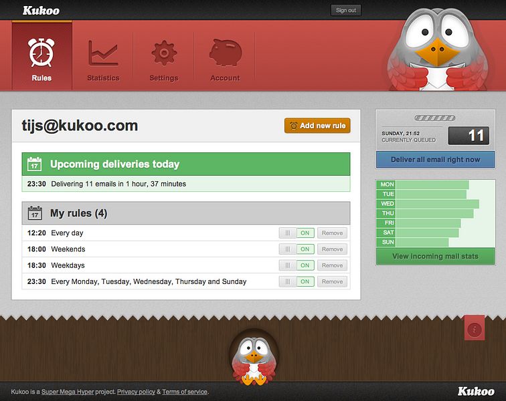Click the Kukoo logo in header
This screenshot has width=506, height=401.
tap(41, 10)
